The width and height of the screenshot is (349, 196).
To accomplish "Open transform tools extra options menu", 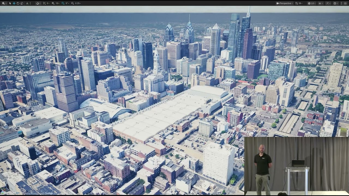I will coord(30,3).
